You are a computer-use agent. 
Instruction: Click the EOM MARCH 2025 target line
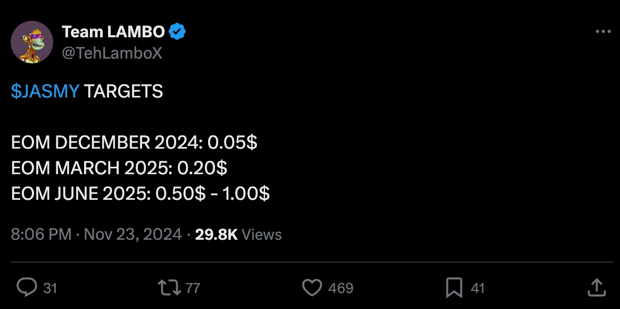[x=119, y=168]
